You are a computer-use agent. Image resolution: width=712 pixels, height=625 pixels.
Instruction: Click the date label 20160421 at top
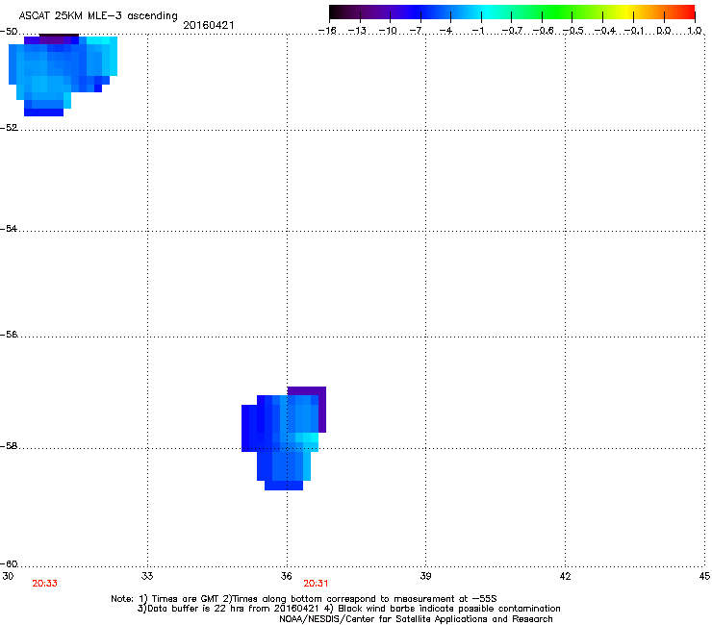(x=209, y=25)
